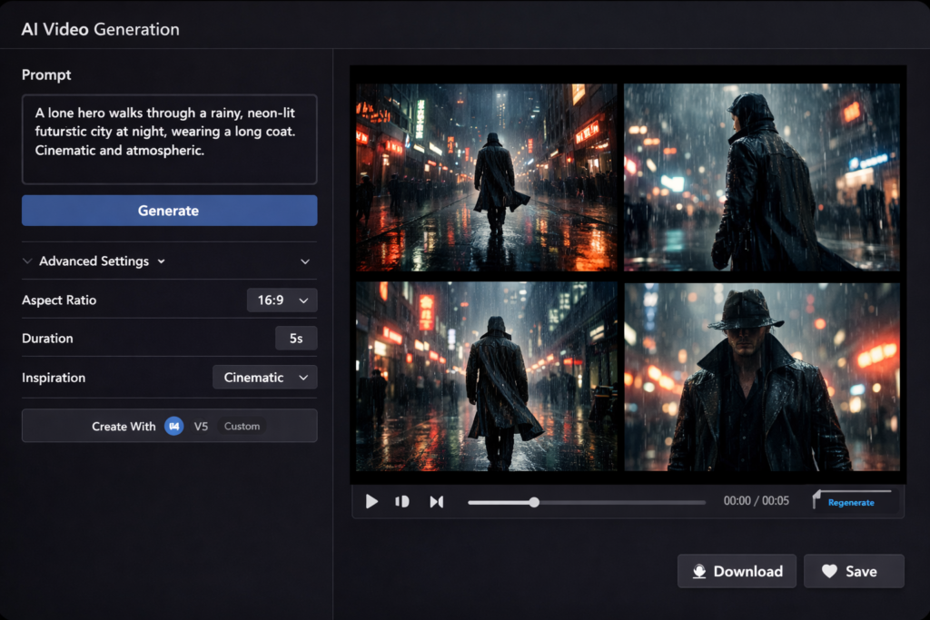
Task: Click the blue Generate button
Action: point(169,211)
